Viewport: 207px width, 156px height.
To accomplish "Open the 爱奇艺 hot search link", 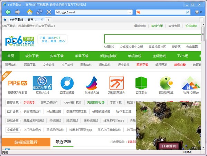I will pyautogui.click(x=176, y=47).
